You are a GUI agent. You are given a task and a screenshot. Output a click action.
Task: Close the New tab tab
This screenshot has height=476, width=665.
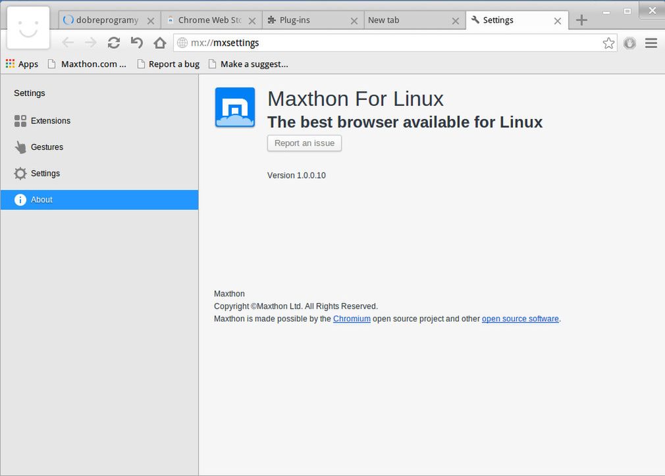coord(456,21)
